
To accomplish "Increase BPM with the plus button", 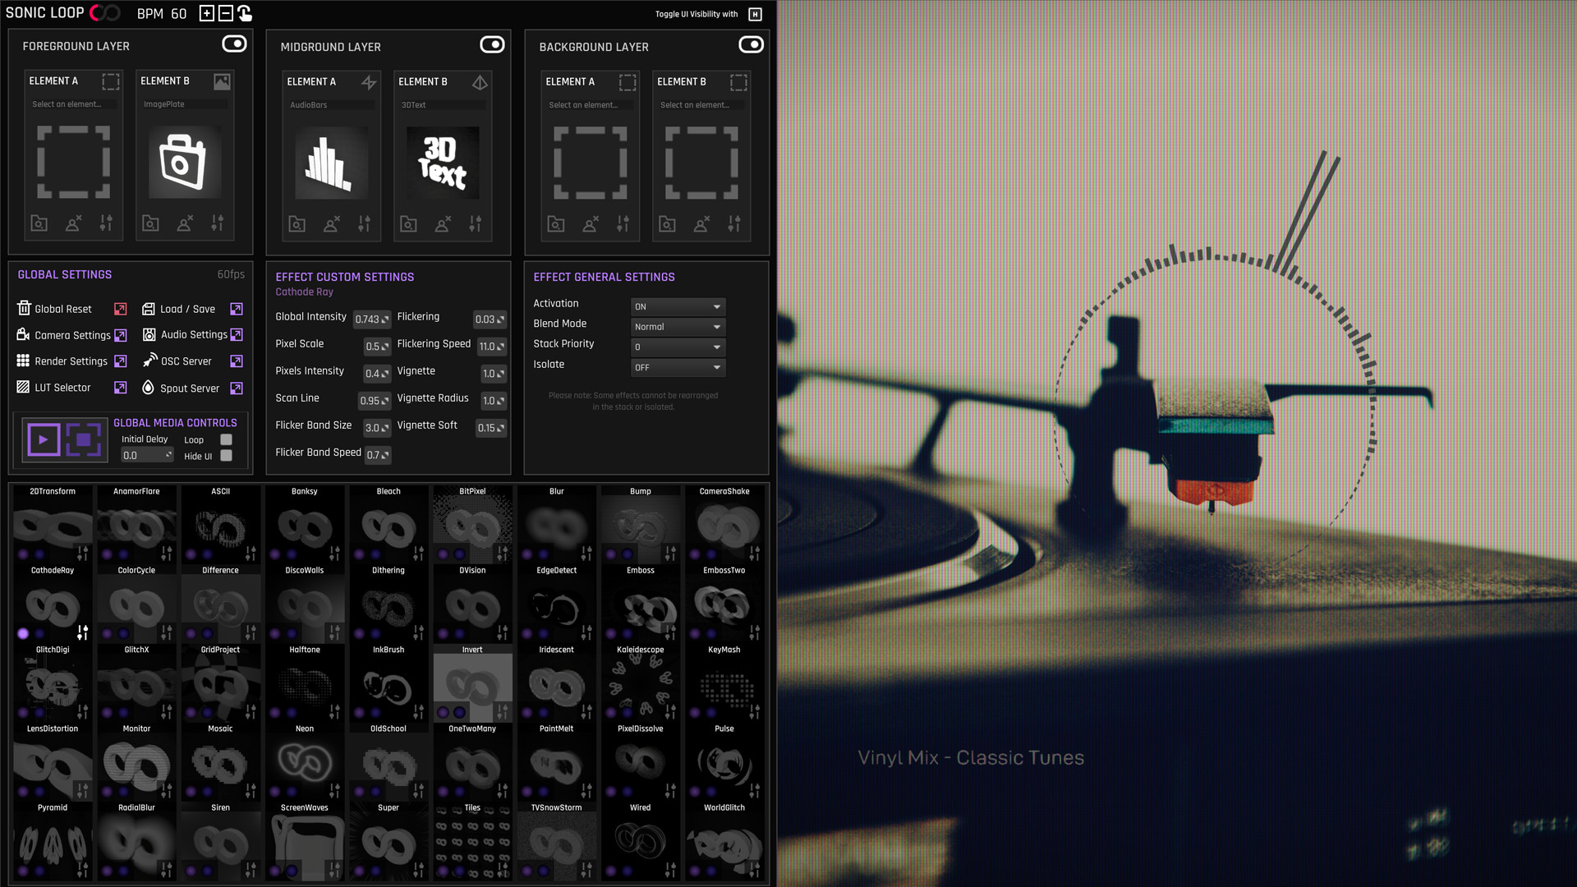I will [x=206, y=13].
